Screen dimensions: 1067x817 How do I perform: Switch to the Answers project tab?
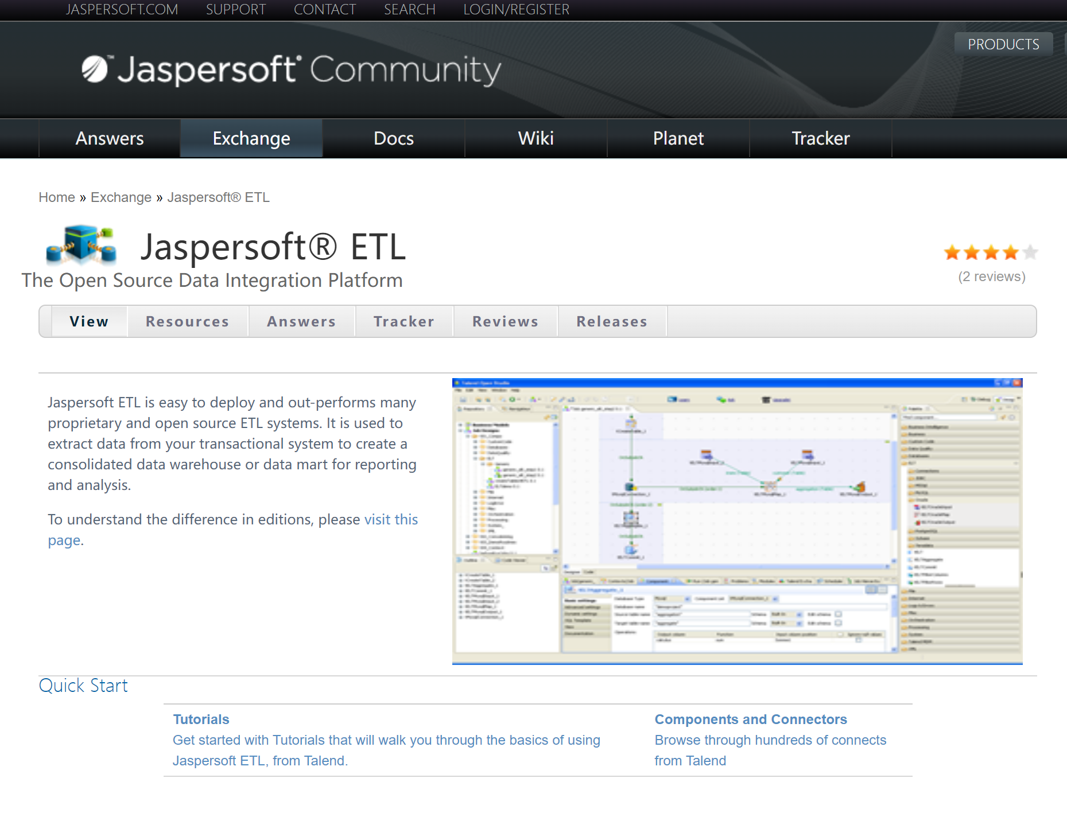pyautogui.click(x=301, y=321)
